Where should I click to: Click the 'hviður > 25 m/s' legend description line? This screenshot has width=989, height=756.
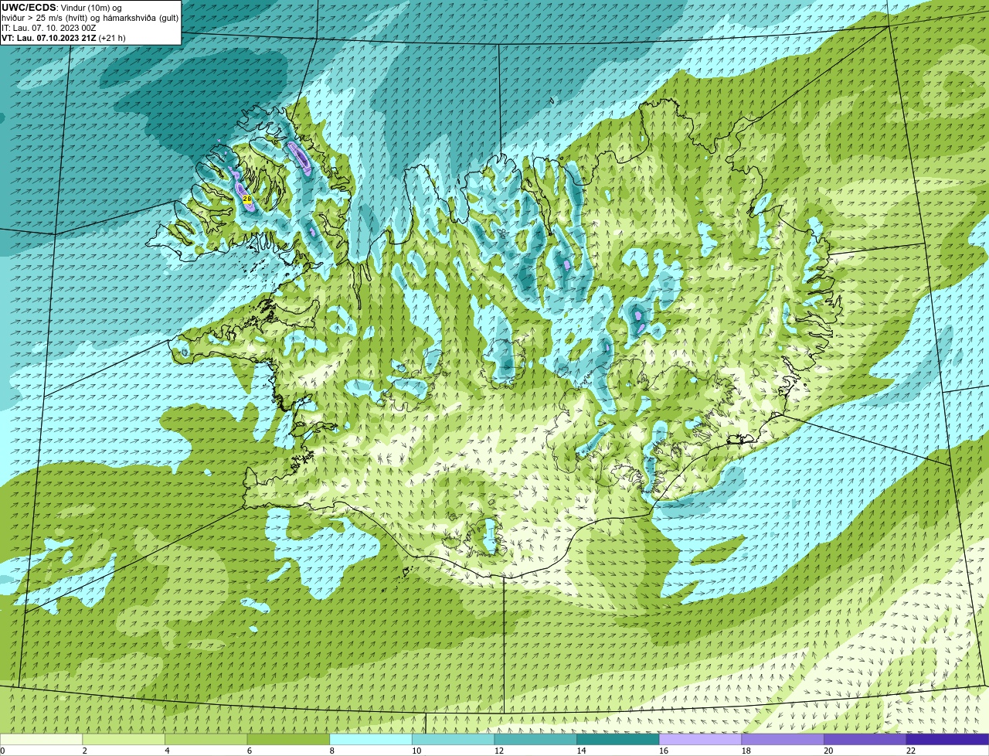[90, 18]
